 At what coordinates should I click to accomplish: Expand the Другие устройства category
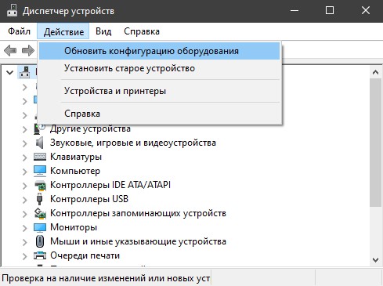(24, 129)
